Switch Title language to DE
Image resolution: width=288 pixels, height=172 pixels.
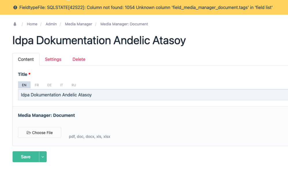tap(50, 85)
